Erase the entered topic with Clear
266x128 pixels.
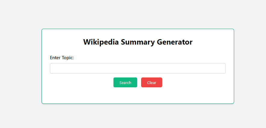pos(152,83)
